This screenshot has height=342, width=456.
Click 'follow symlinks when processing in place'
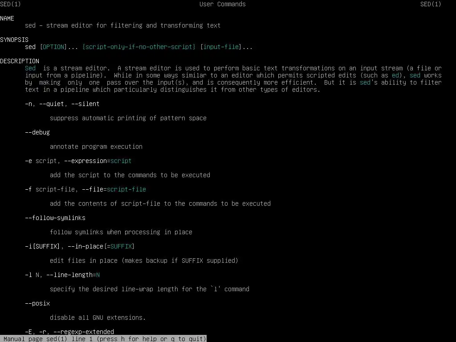pyautogui.click(x=121, y=232)
